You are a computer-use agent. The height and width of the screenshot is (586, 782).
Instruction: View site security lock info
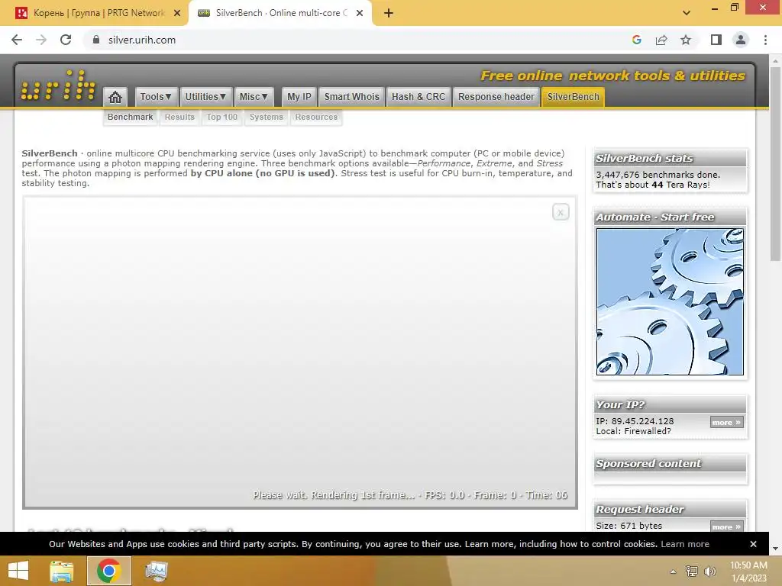96,40
